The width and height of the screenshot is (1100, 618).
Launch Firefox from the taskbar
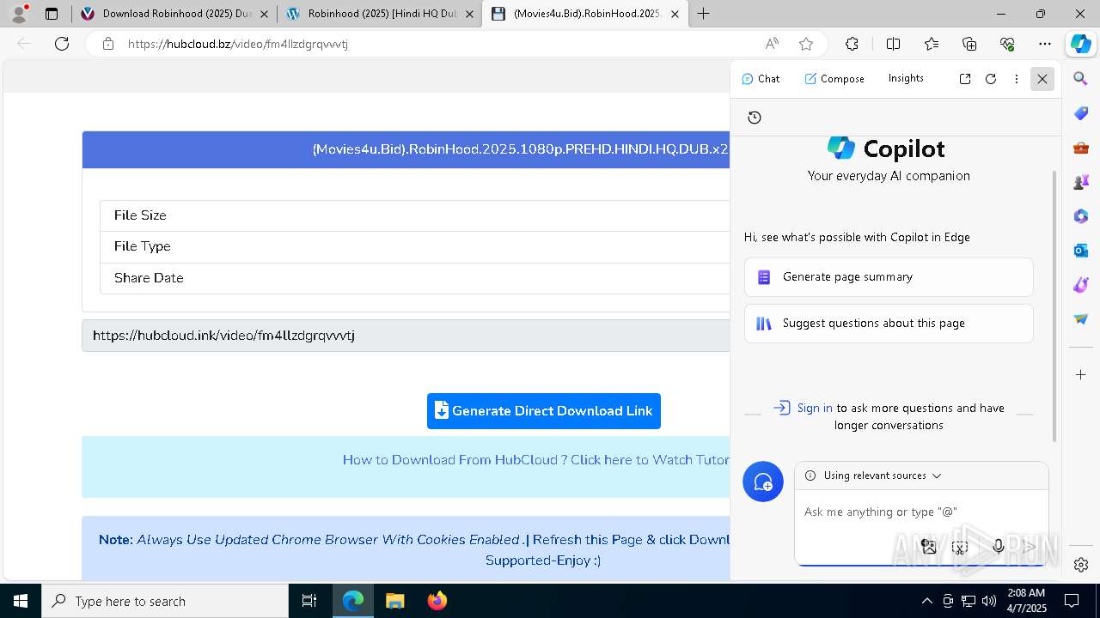pyautogui.click(x=437, y=601)
